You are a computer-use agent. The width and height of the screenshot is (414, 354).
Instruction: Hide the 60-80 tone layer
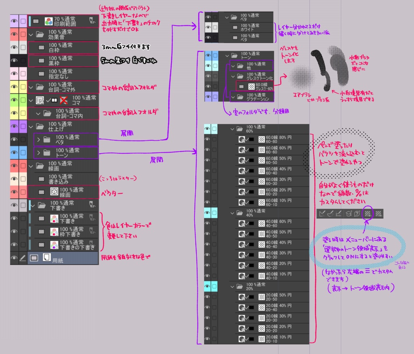point(207,139)
